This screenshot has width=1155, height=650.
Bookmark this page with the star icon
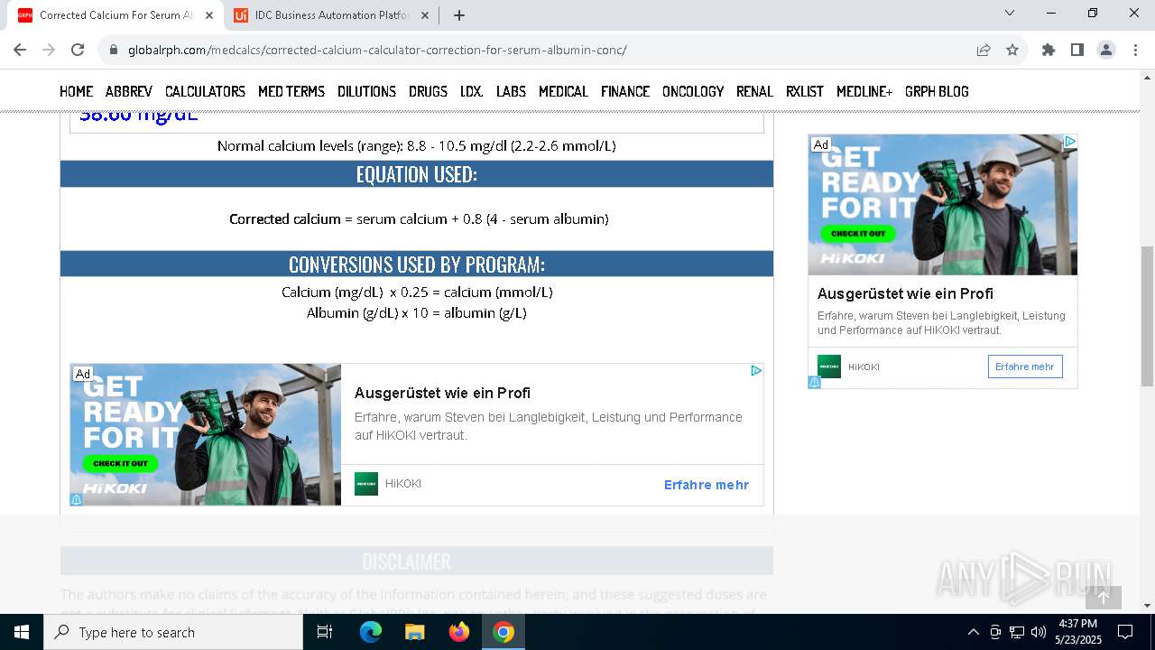pos(1012,50)
